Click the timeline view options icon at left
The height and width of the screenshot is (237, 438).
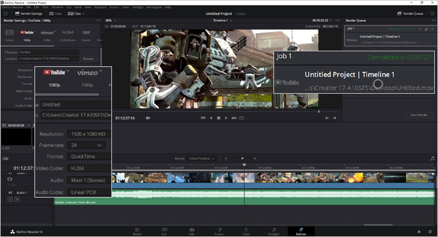pyautogui.click(x=5, y=158)
